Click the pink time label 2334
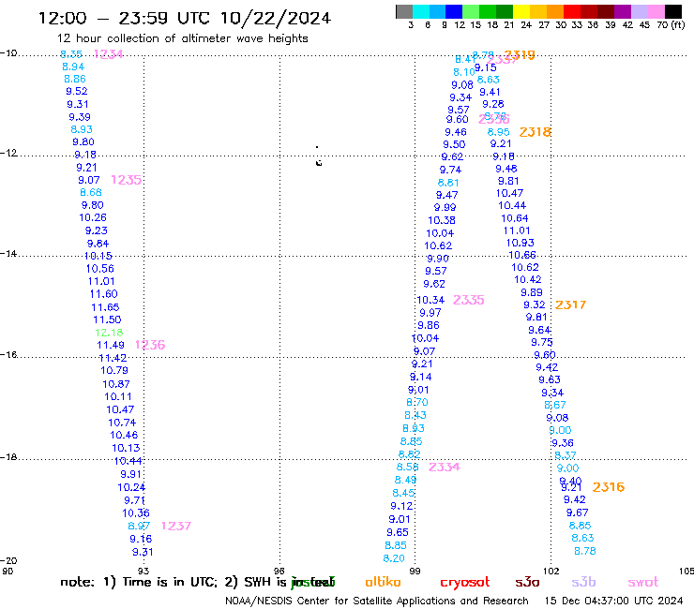Screen dimensions: 694x609 (445, 467)
